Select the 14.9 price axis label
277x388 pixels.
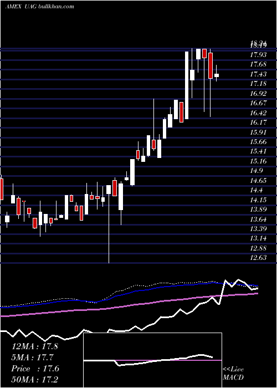point(257,171)
